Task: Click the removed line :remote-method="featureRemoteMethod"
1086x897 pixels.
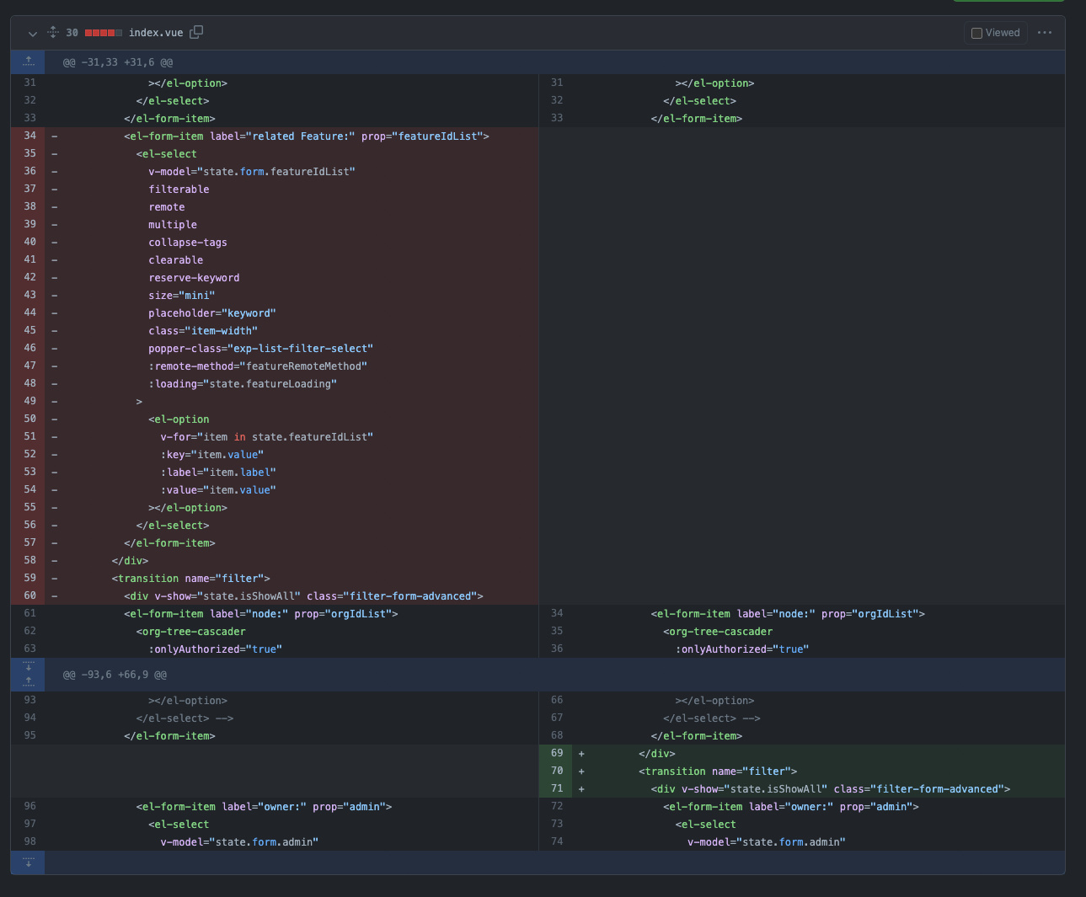Action: [258, 366]
